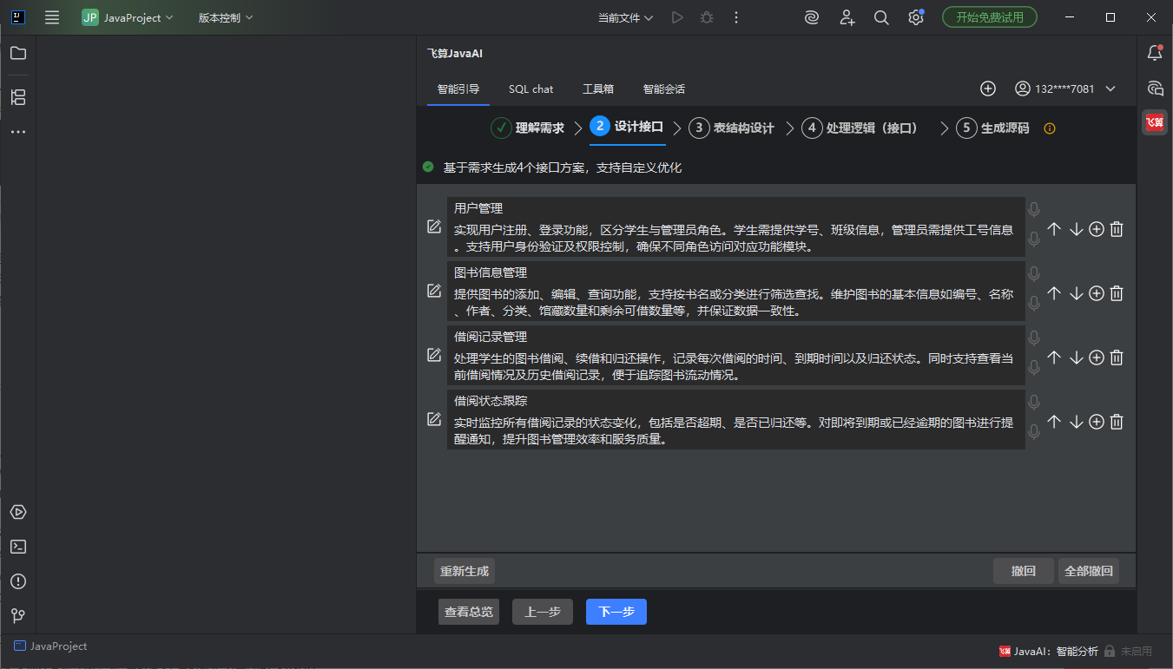
Task: Click the 开始免费试用 button
Action: 990,17
